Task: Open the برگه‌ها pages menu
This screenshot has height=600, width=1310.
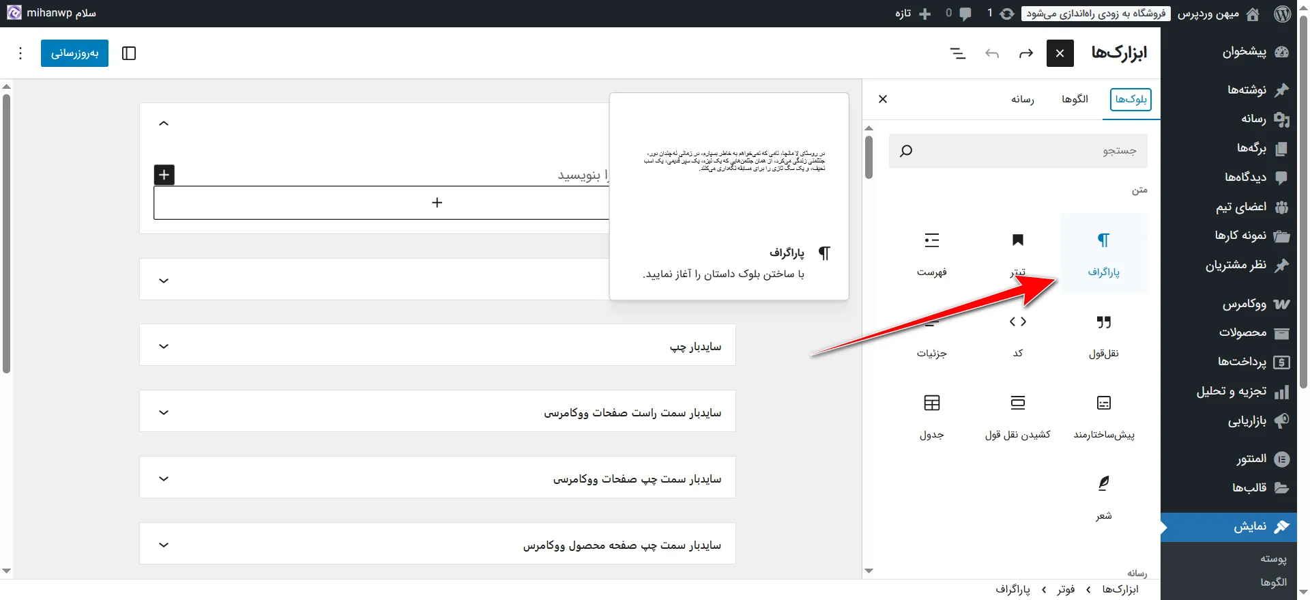Action: tap(1229, 147)
